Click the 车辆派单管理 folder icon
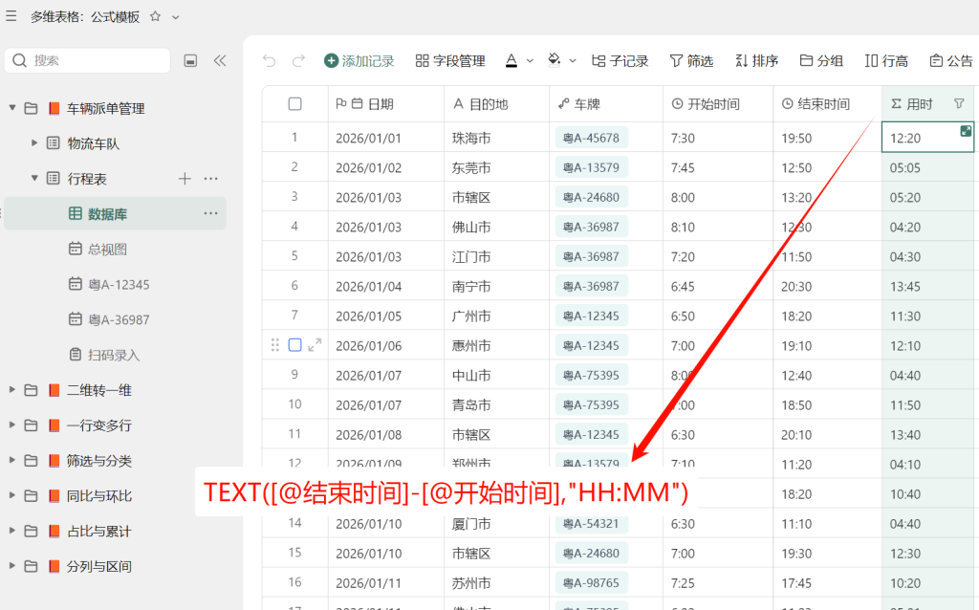Viewport: 979px width, 610px height. tap(31, 108)
